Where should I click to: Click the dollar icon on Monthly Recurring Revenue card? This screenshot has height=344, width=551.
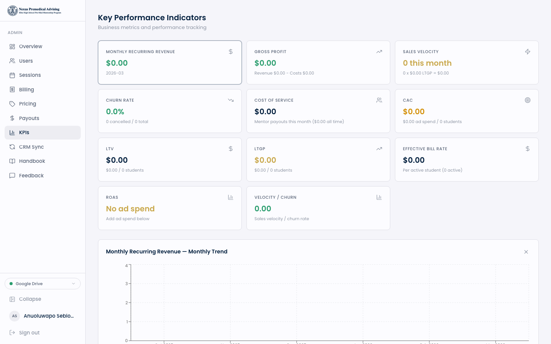tap(231, 52)
